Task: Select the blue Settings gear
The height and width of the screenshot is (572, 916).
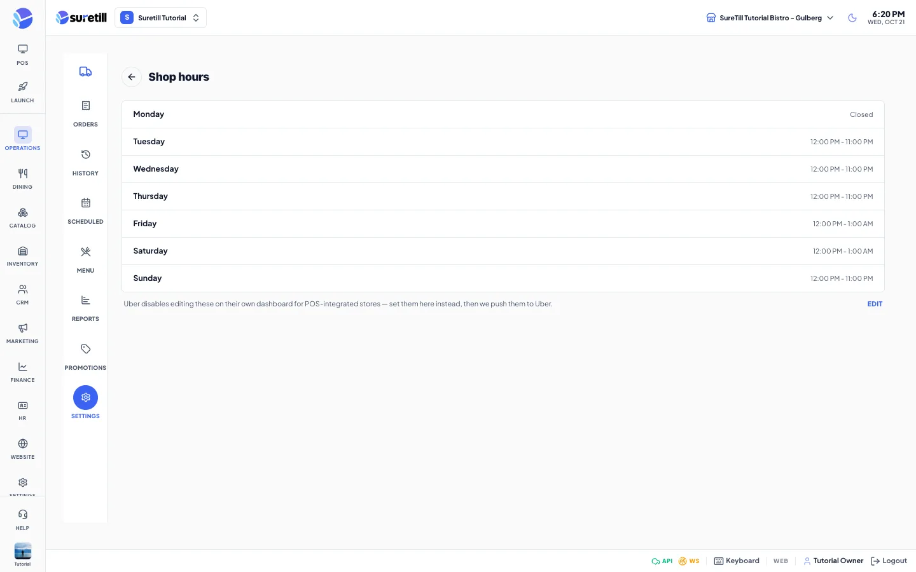Action: [85, 398]
